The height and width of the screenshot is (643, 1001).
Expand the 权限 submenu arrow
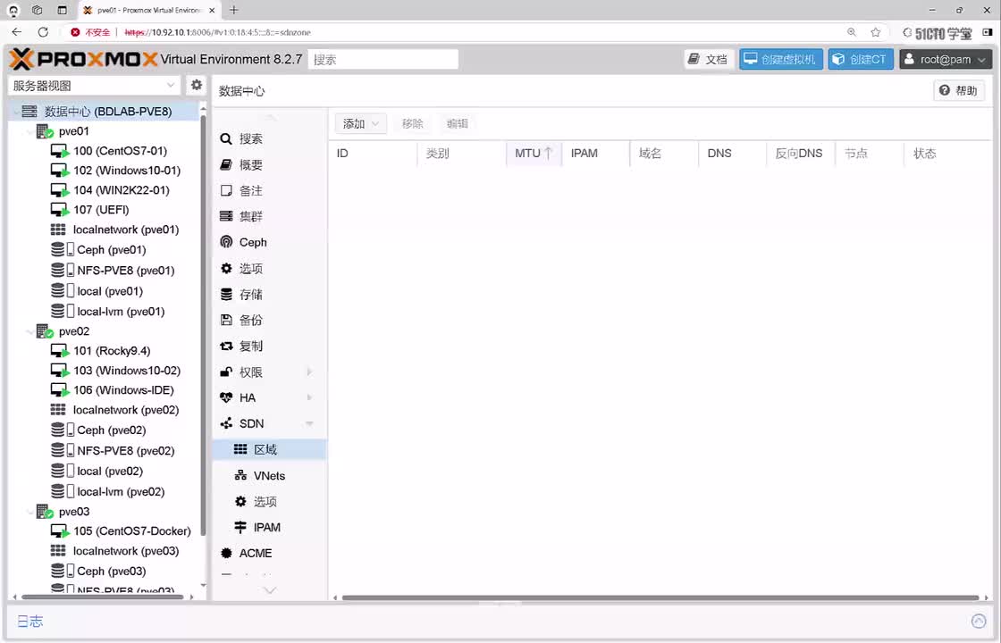[x=309, y=372]
